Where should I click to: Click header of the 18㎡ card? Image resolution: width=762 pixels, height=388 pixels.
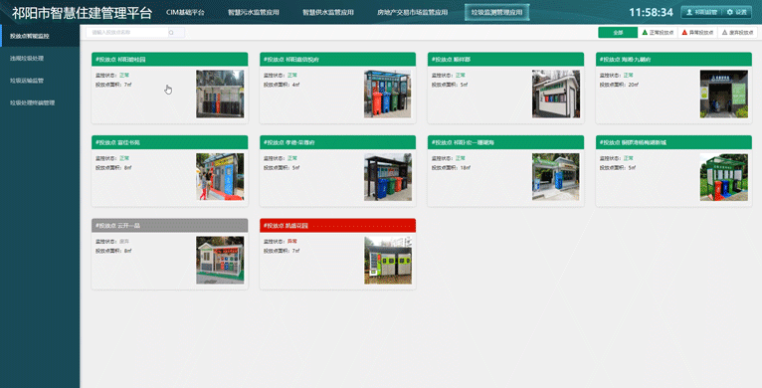(505, 142)
